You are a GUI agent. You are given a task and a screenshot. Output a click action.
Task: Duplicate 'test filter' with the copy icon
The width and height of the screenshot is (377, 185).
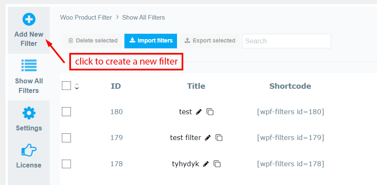(219, 138)
